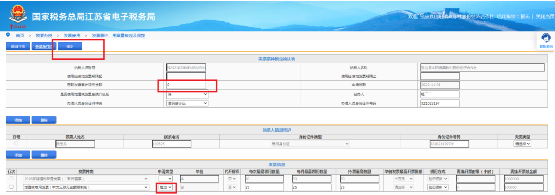
Task: Click the 信用级别：暂无 header text
Action: 513,16
